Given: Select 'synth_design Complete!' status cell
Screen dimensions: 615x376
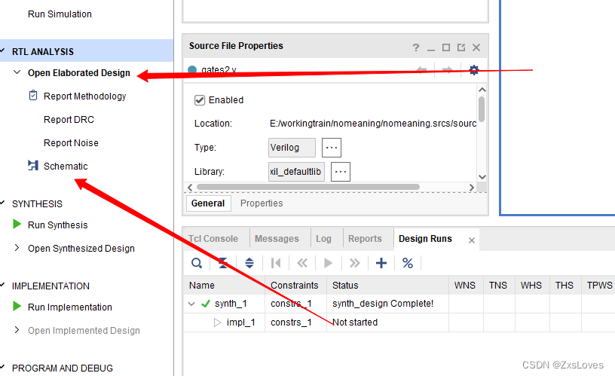Looking at the screenshot, I should point(388,304).
